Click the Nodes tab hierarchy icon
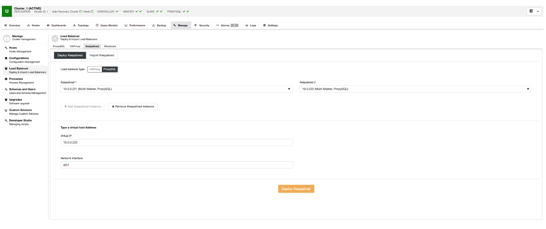Image resolution: width=546 pixels, height=229 pixels. (x=29, y=25)
